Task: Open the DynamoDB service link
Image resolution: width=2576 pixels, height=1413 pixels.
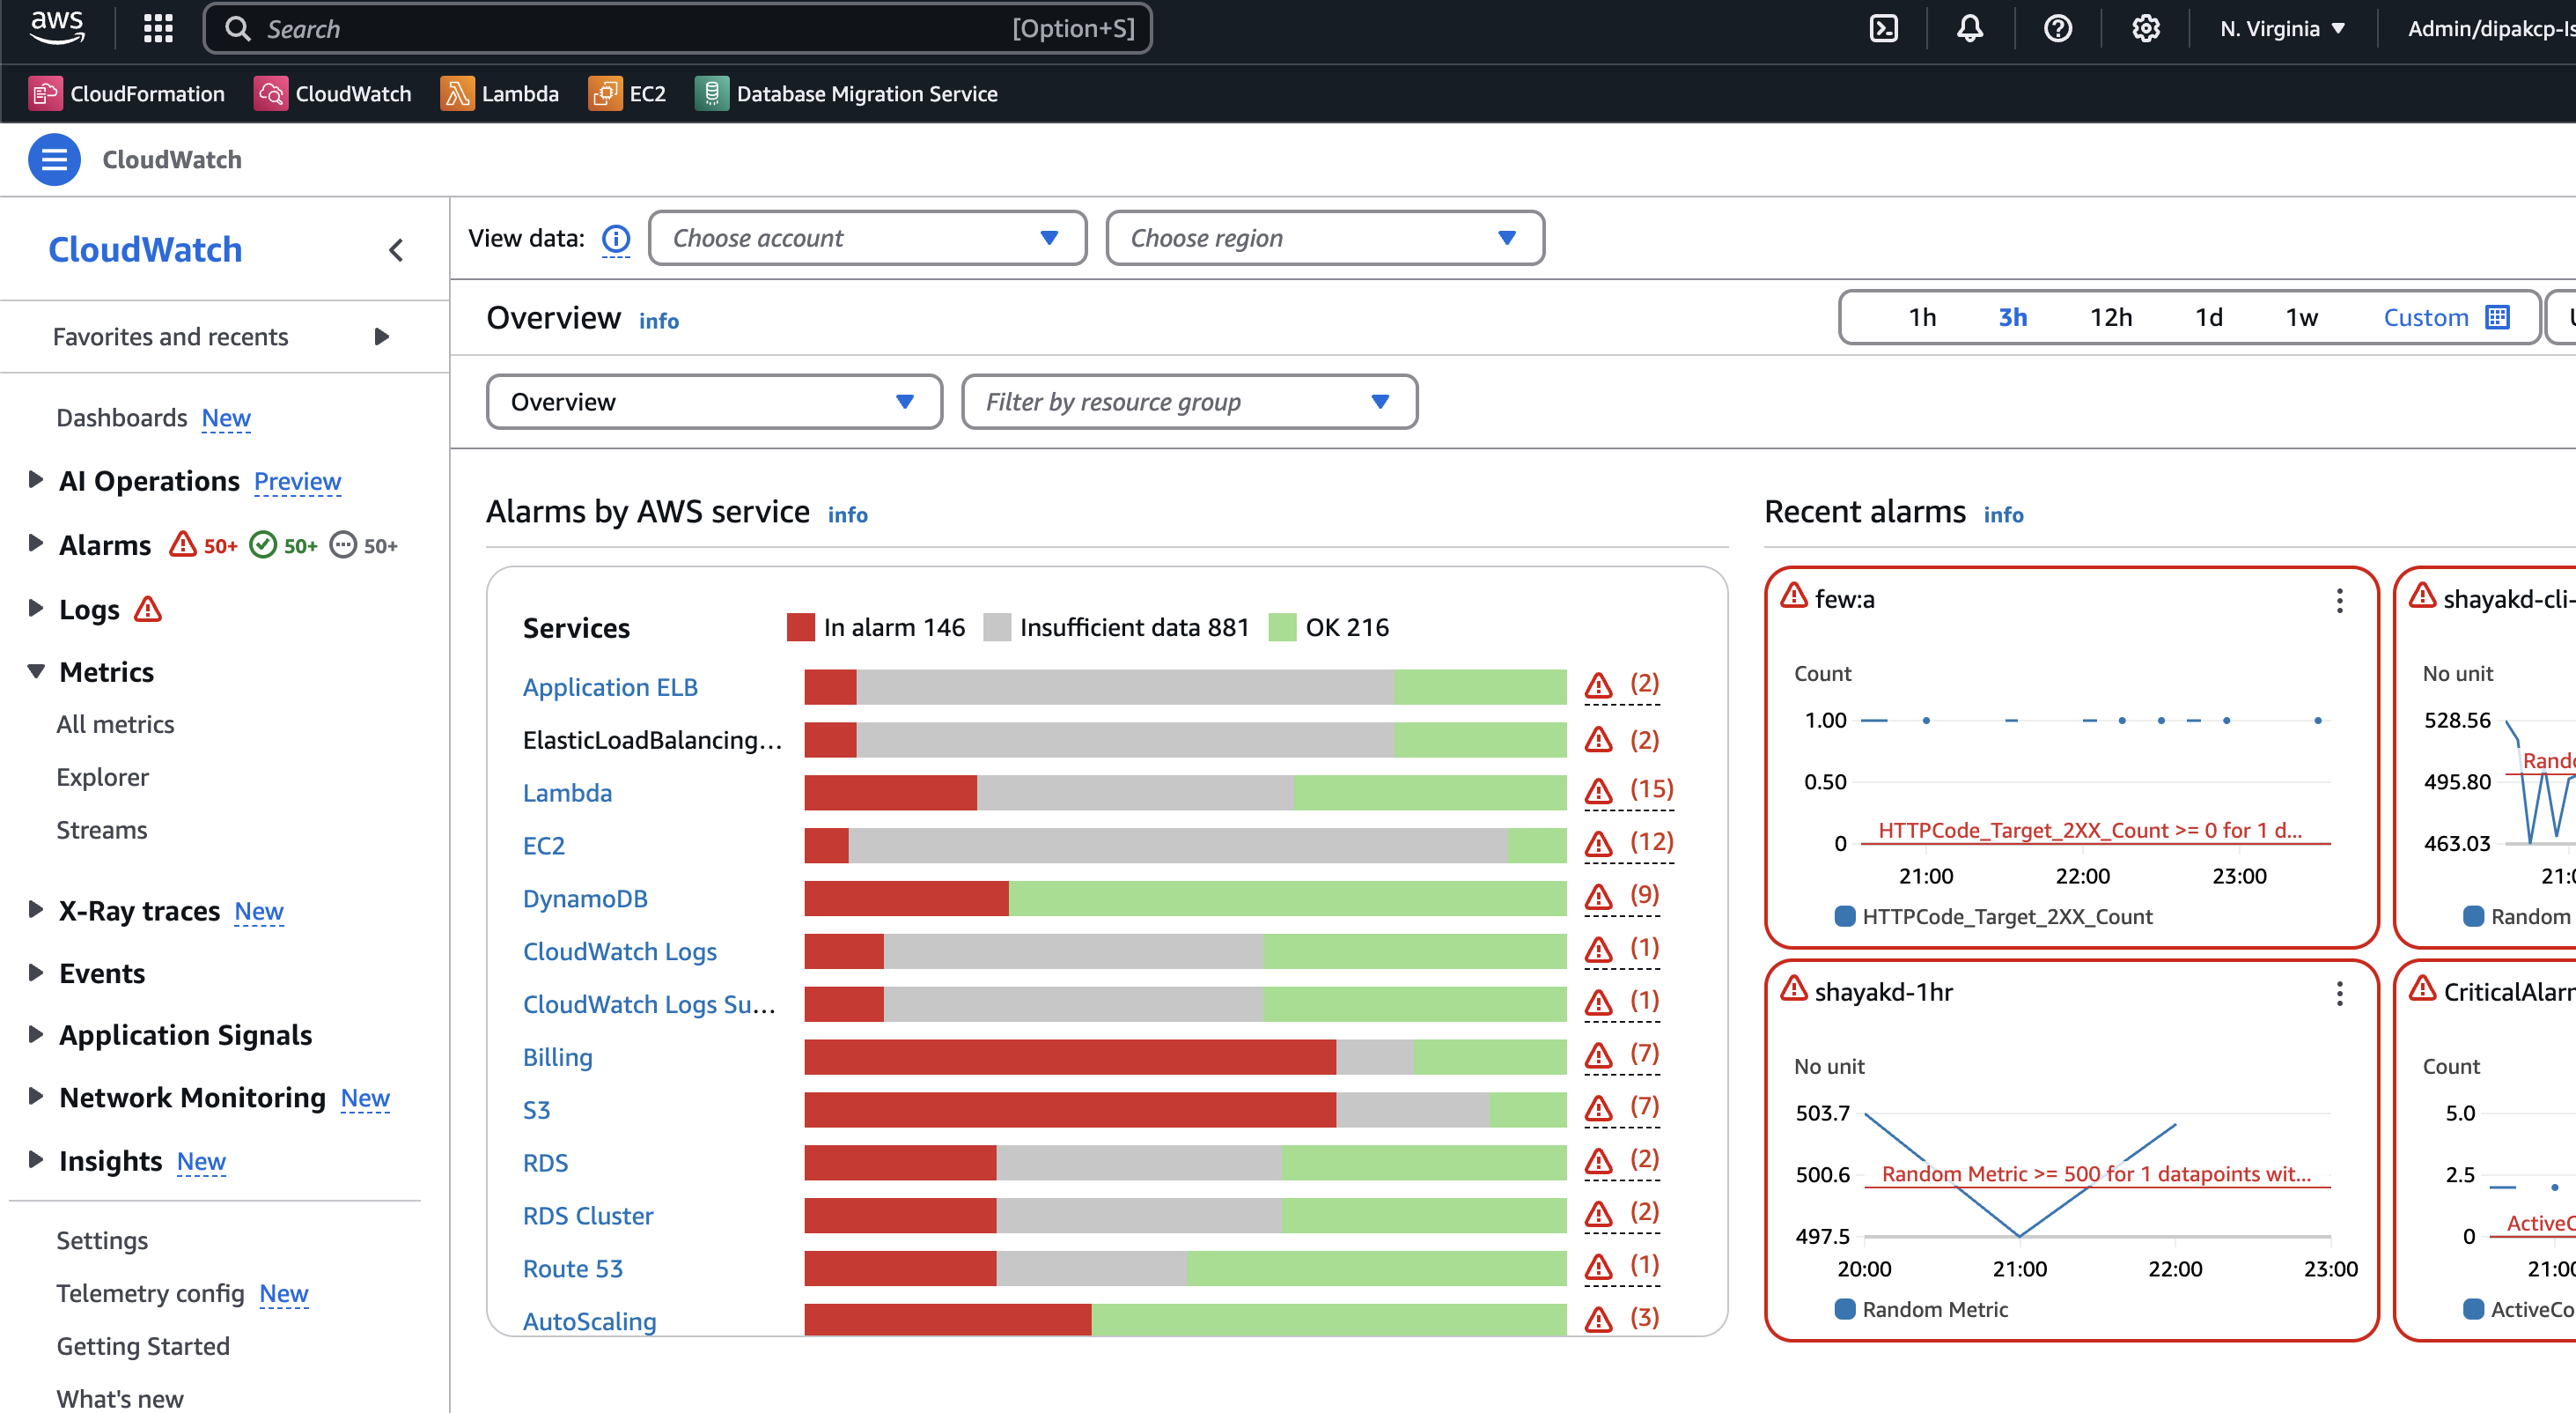Action: click(585, 899)
